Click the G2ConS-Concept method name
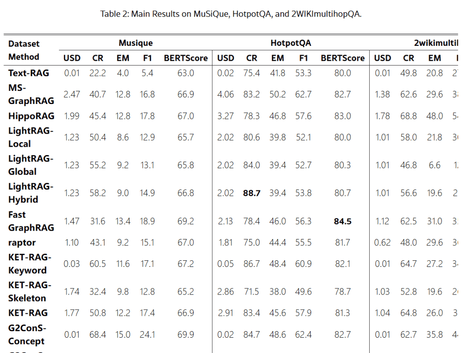This screenshot has width=472, height=353. (27, 334)
